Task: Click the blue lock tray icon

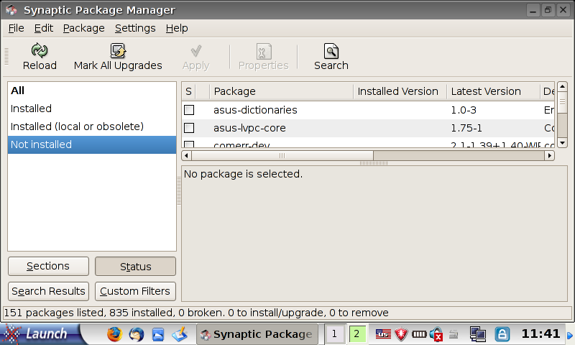Action: coord(502,334)
